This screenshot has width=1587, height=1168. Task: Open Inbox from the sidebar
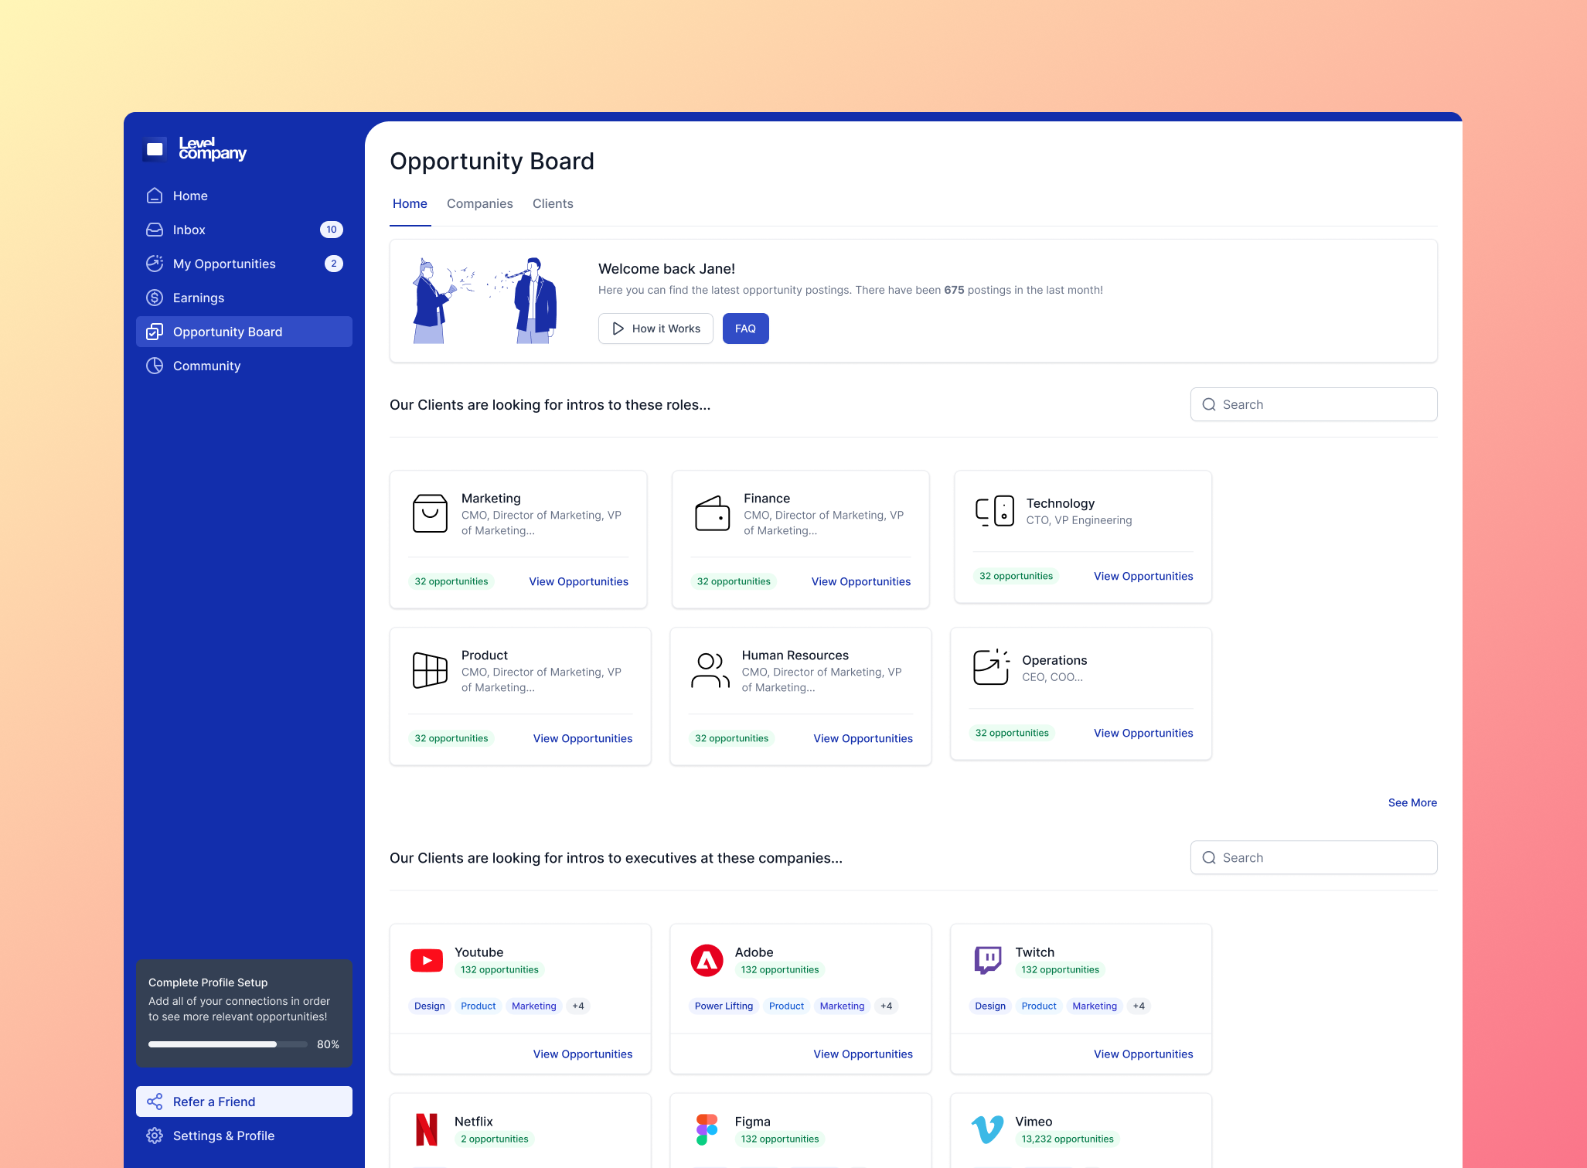point(243,230)
